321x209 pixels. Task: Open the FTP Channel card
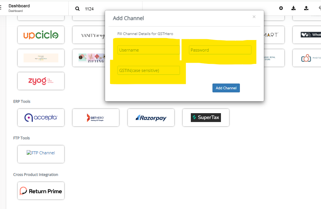point(41,154)
